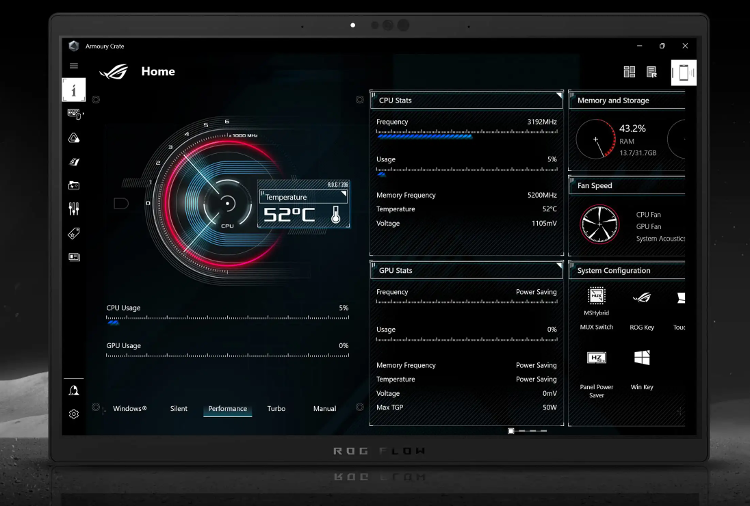Open the settings gear icon
This screenshot has width=750, height=506.
[x=73, y=414]
